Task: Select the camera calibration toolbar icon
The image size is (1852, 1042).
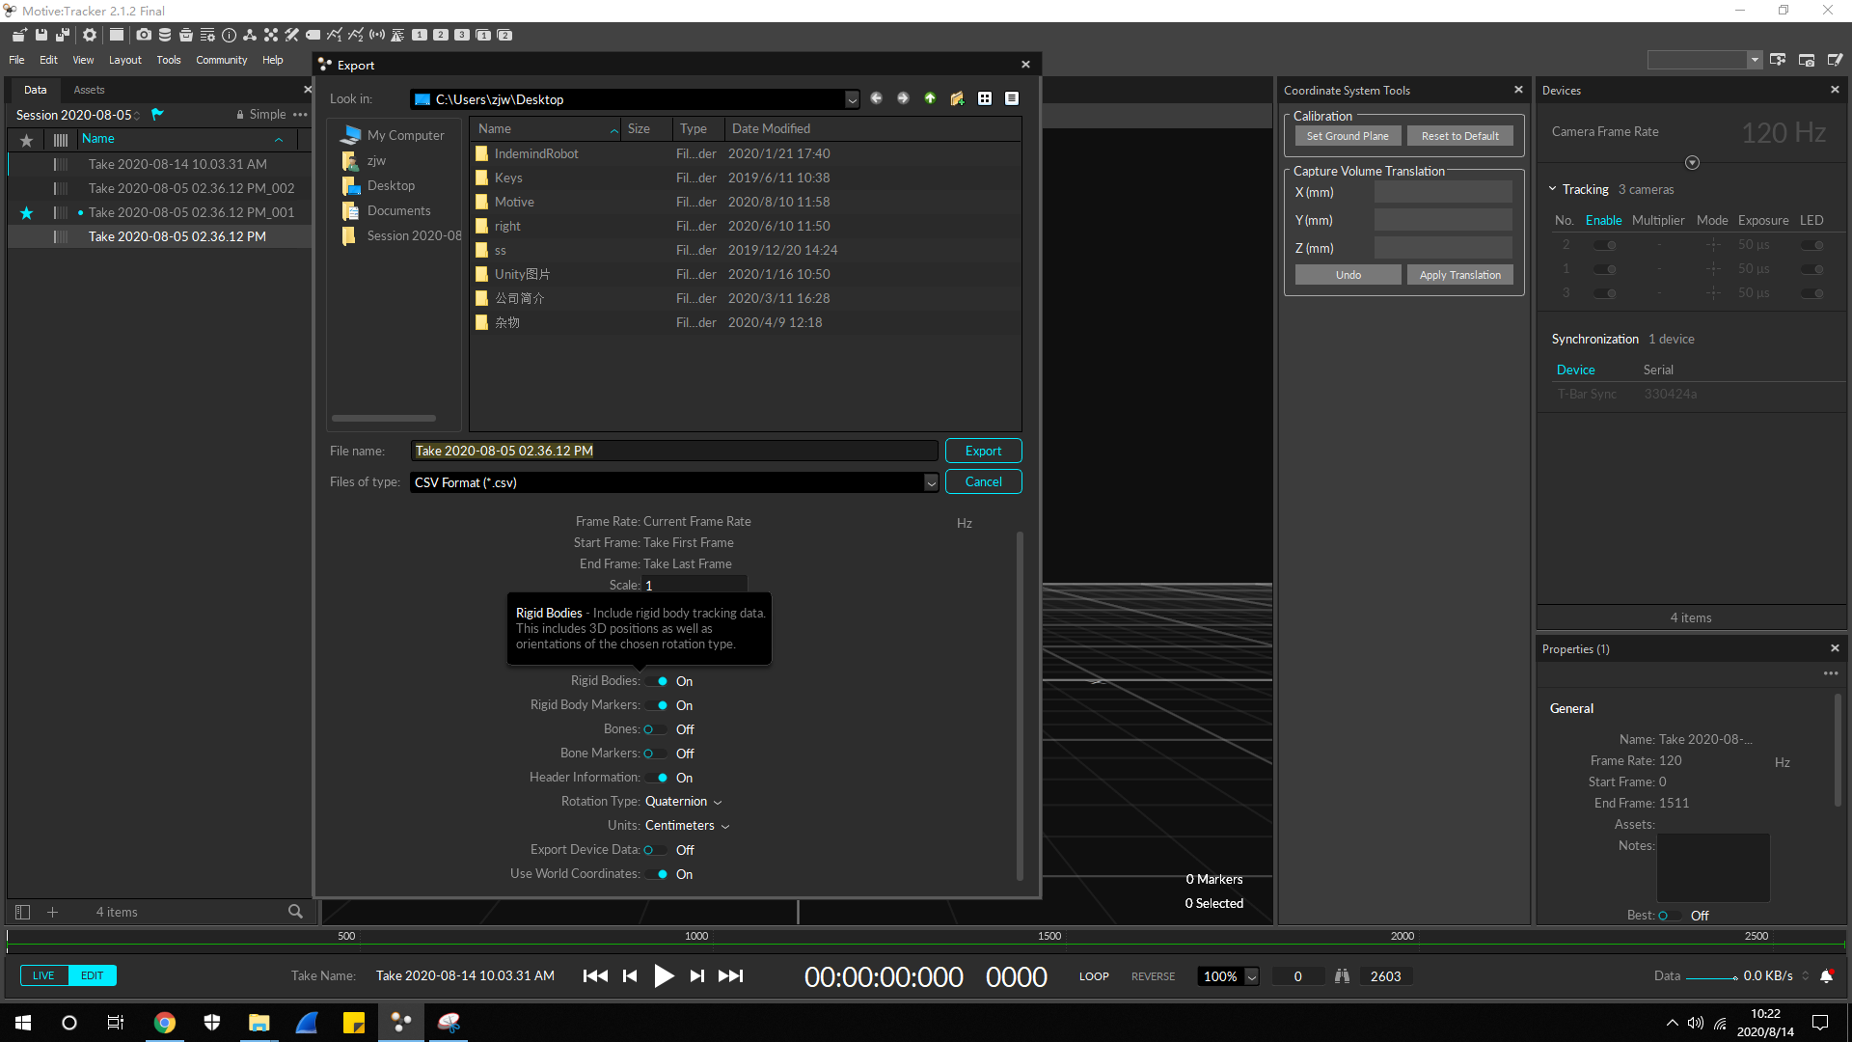Action: click(292, 35)
